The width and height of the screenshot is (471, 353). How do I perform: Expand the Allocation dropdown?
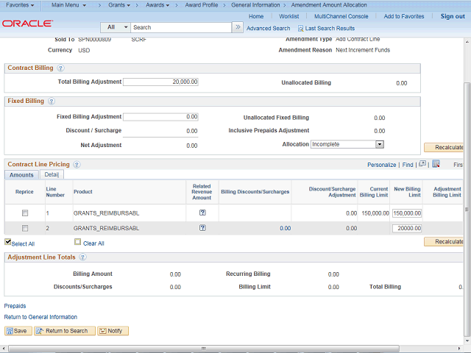(380, 145)
